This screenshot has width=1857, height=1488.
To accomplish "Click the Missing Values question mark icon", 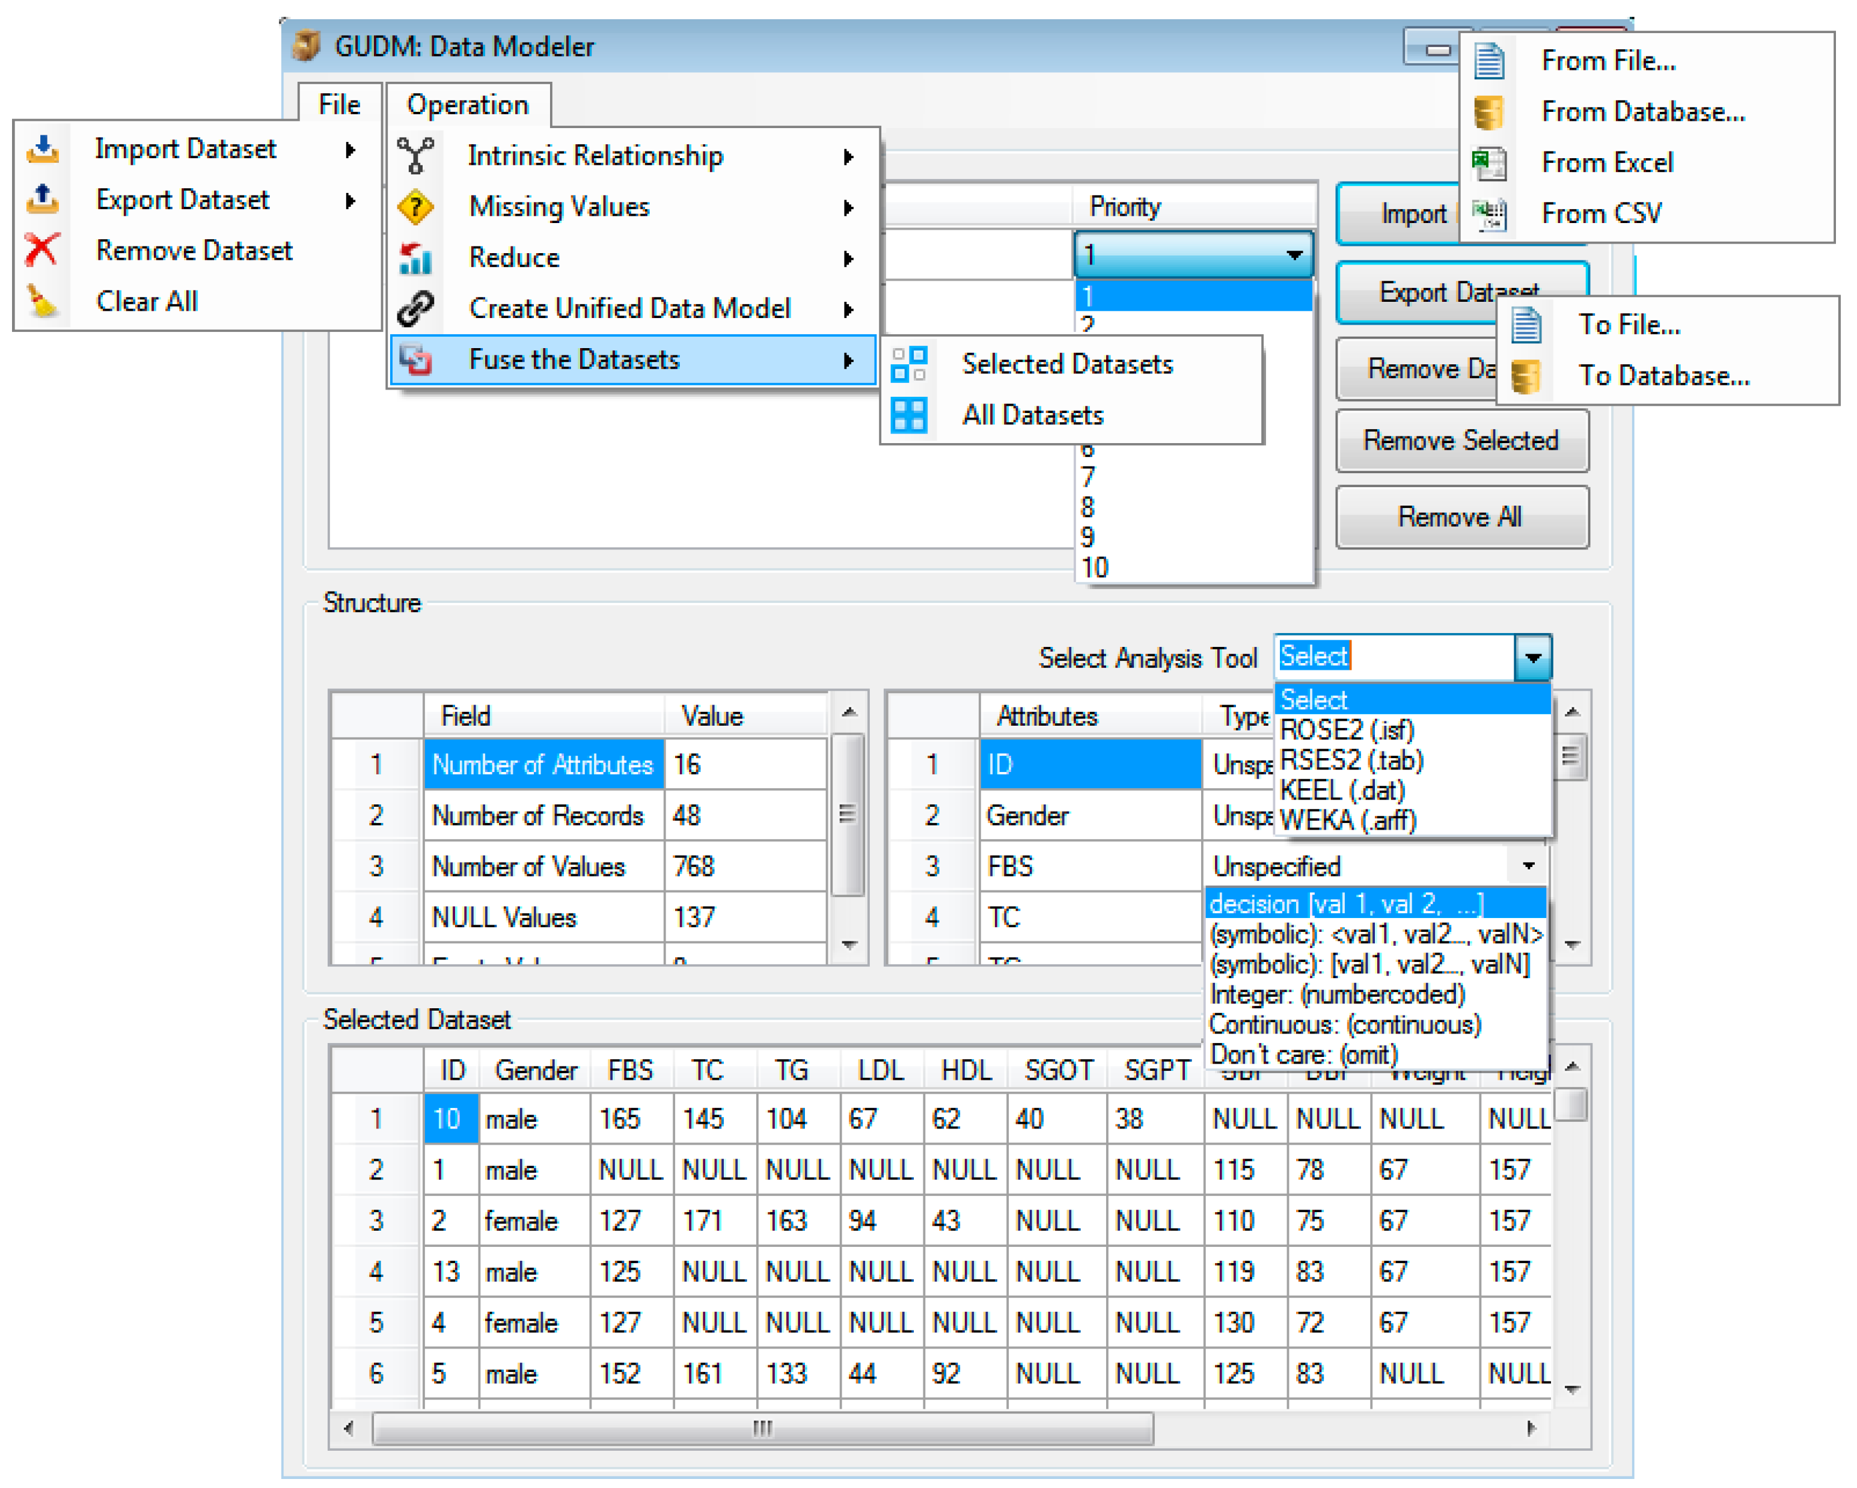I will click(x=416, y=207).
